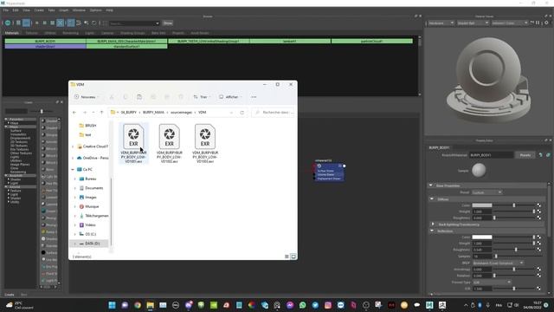Click the Explorer search box
This screenshot has width=554, height=312.
(274, 113)
